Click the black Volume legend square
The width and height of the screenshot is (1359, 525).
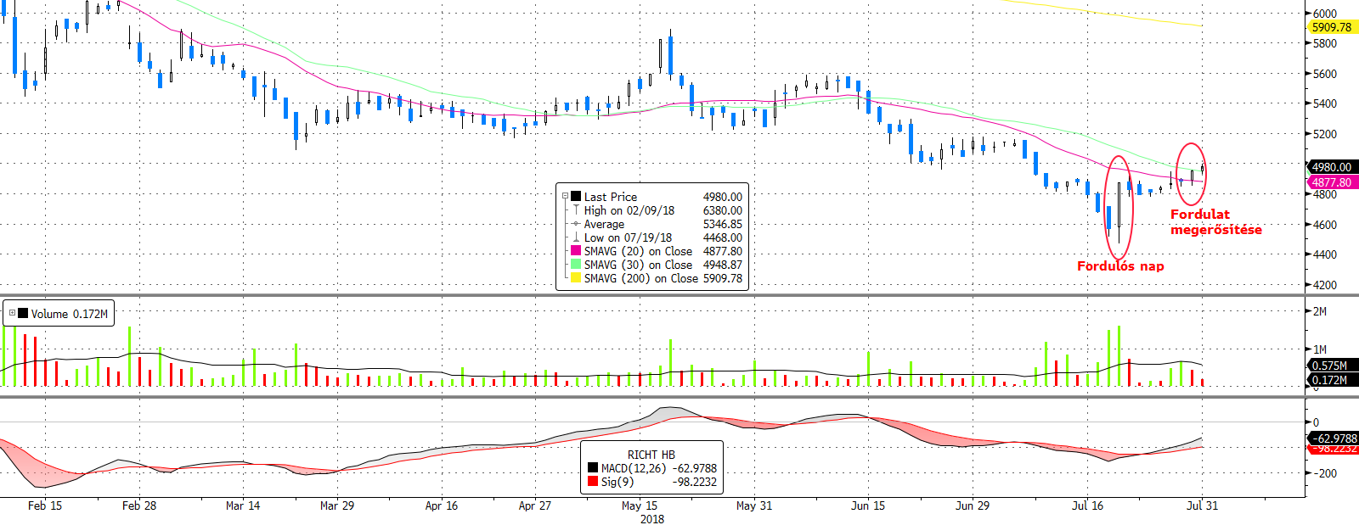[23, 313]
